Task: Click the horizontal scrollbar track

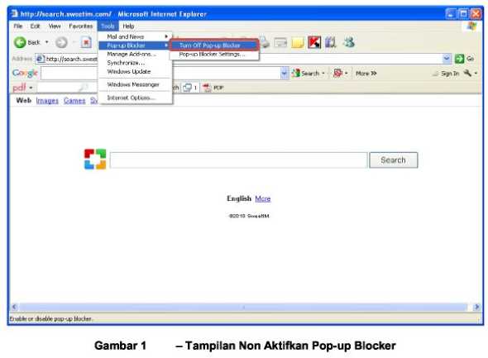Action: point(243,307)
